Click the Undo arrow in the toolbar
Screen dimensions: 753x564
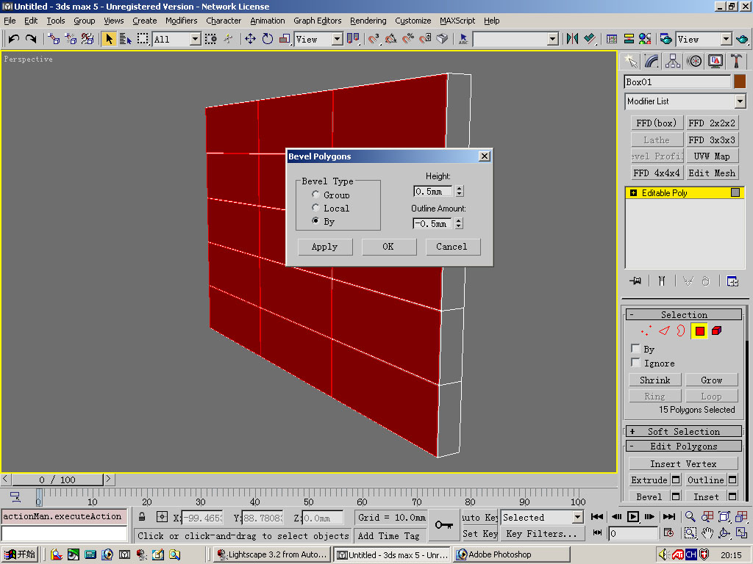[x=14, y=39]
